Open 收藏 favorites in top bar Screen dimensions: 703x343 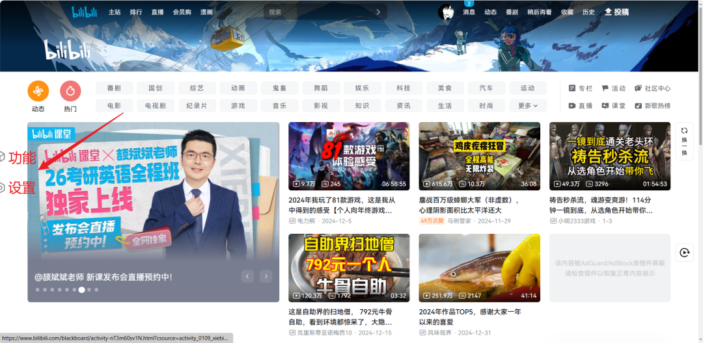[567, 12]
